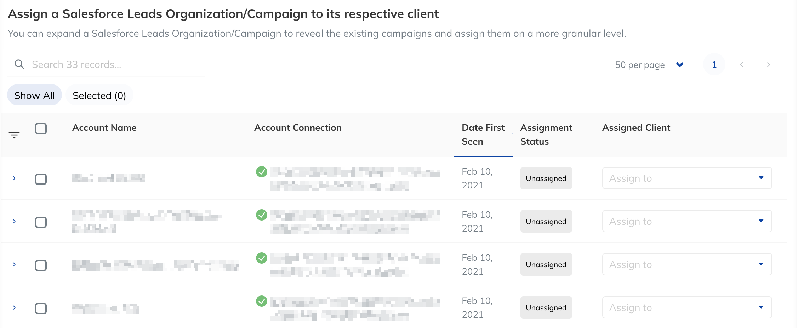The image size is (798, 328).
Task: Toggle the select-all header checkbox
Action: (41, 129)
